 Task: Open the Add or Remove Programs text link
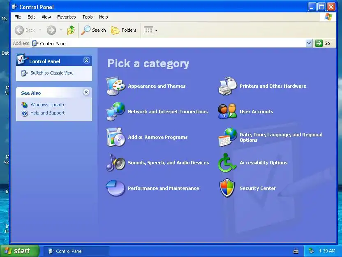tap(158, 137)
